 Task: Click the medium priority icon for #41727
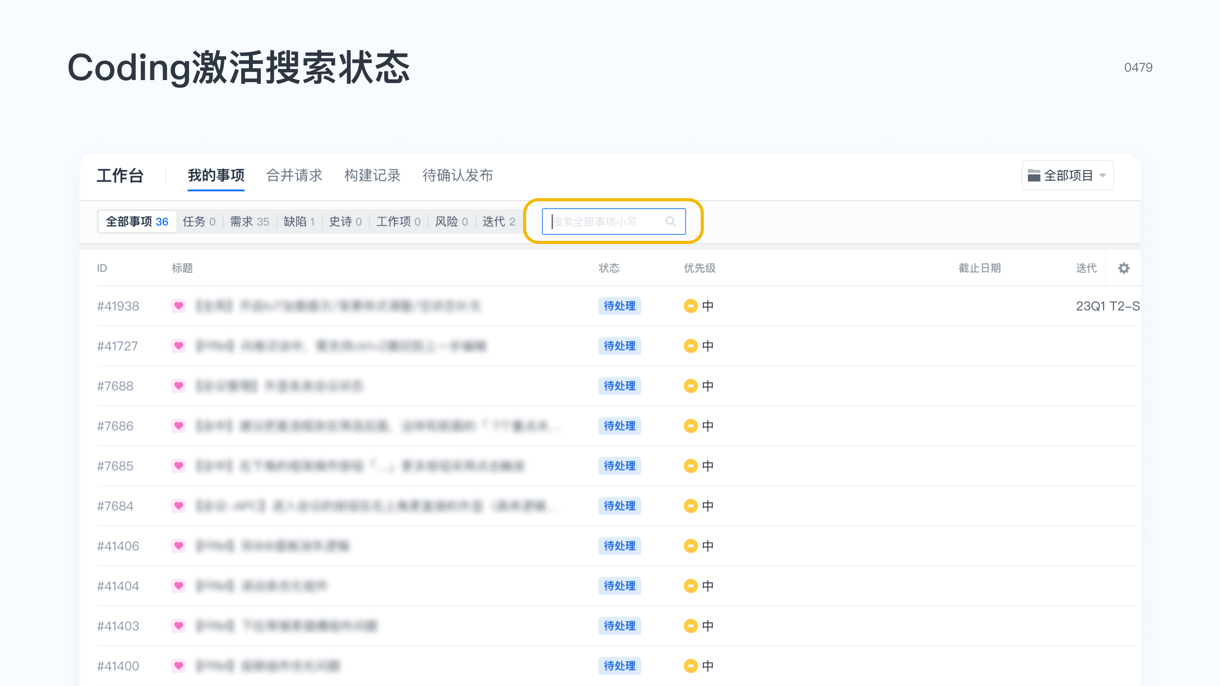(690, 346)
